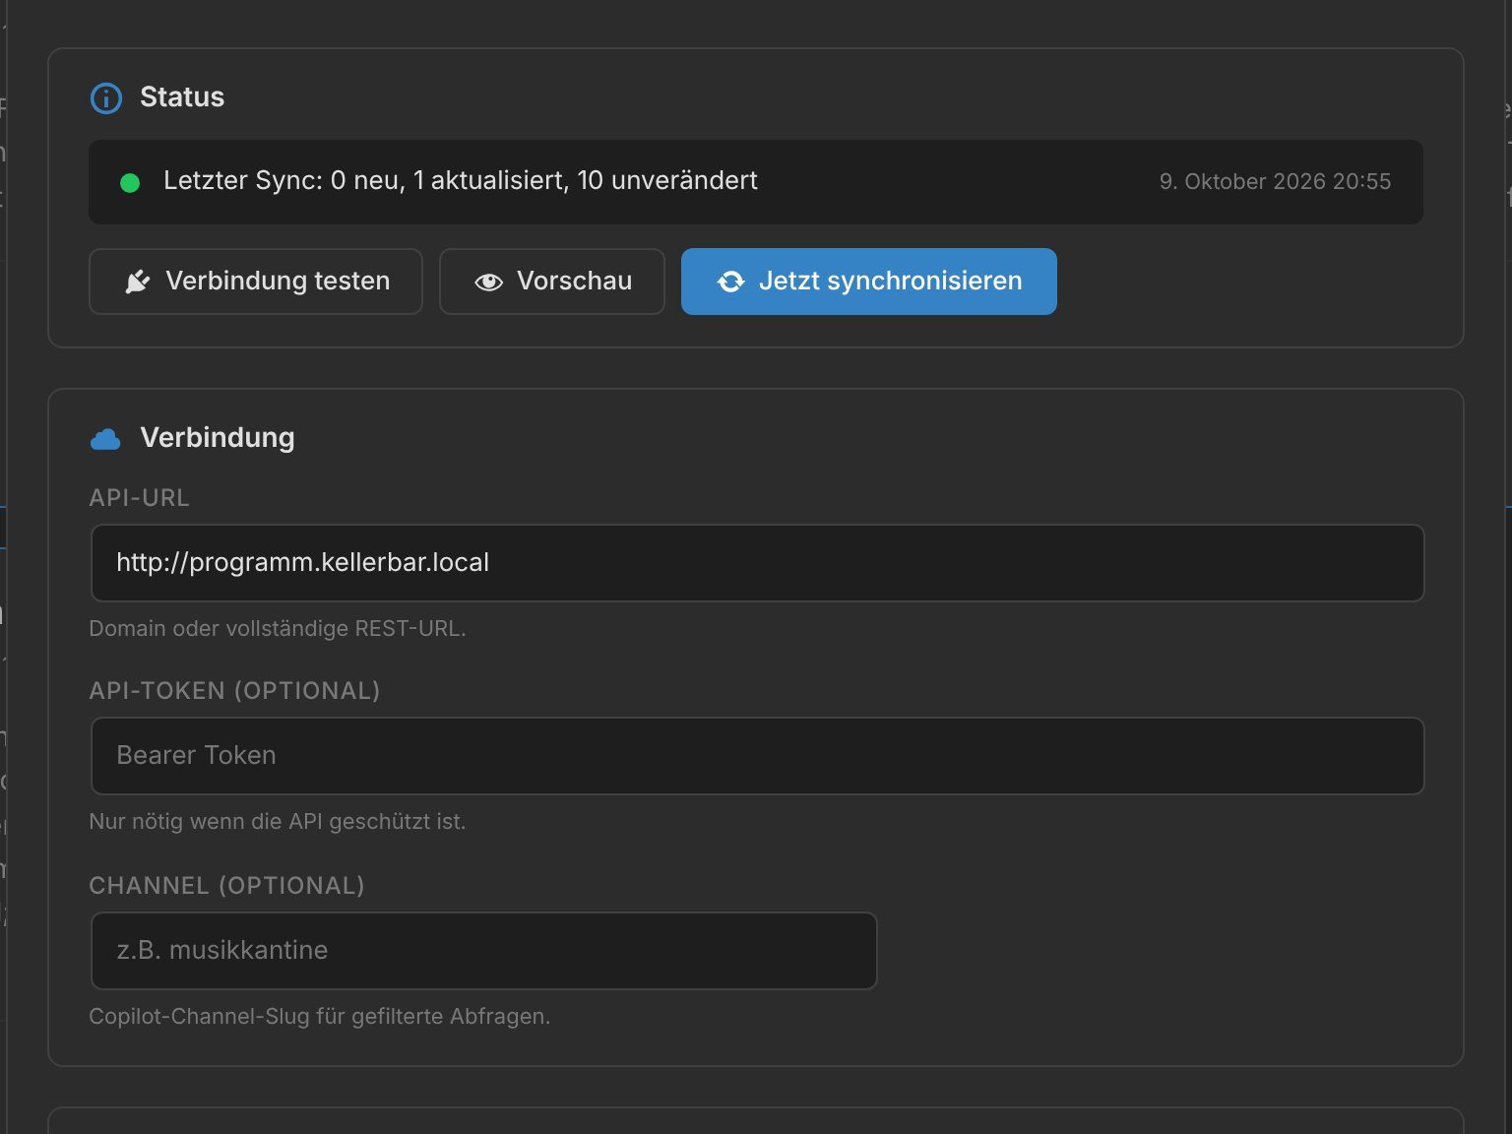Click the API-TOKEN (OPTIONAL) label
The image size is (1512, 1134).
click(x=234, y=691)
